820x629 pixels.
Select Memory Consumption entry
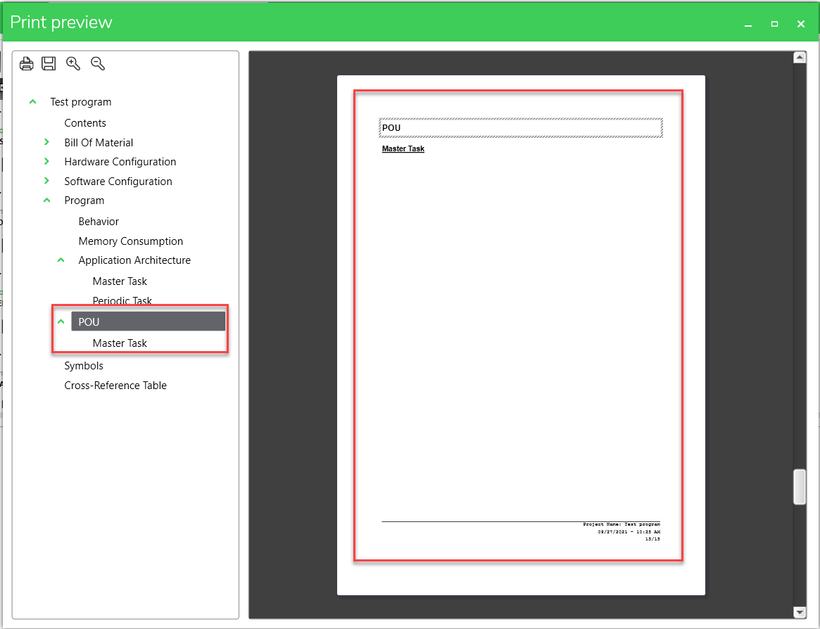click(x=131, y=241)
